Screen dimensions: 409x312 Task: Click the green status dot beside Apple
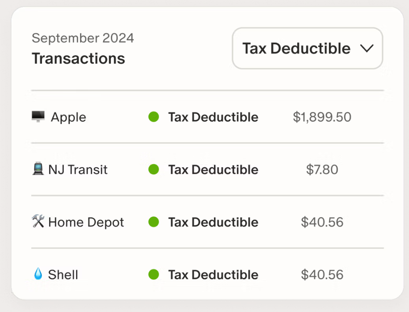(153, 117)
